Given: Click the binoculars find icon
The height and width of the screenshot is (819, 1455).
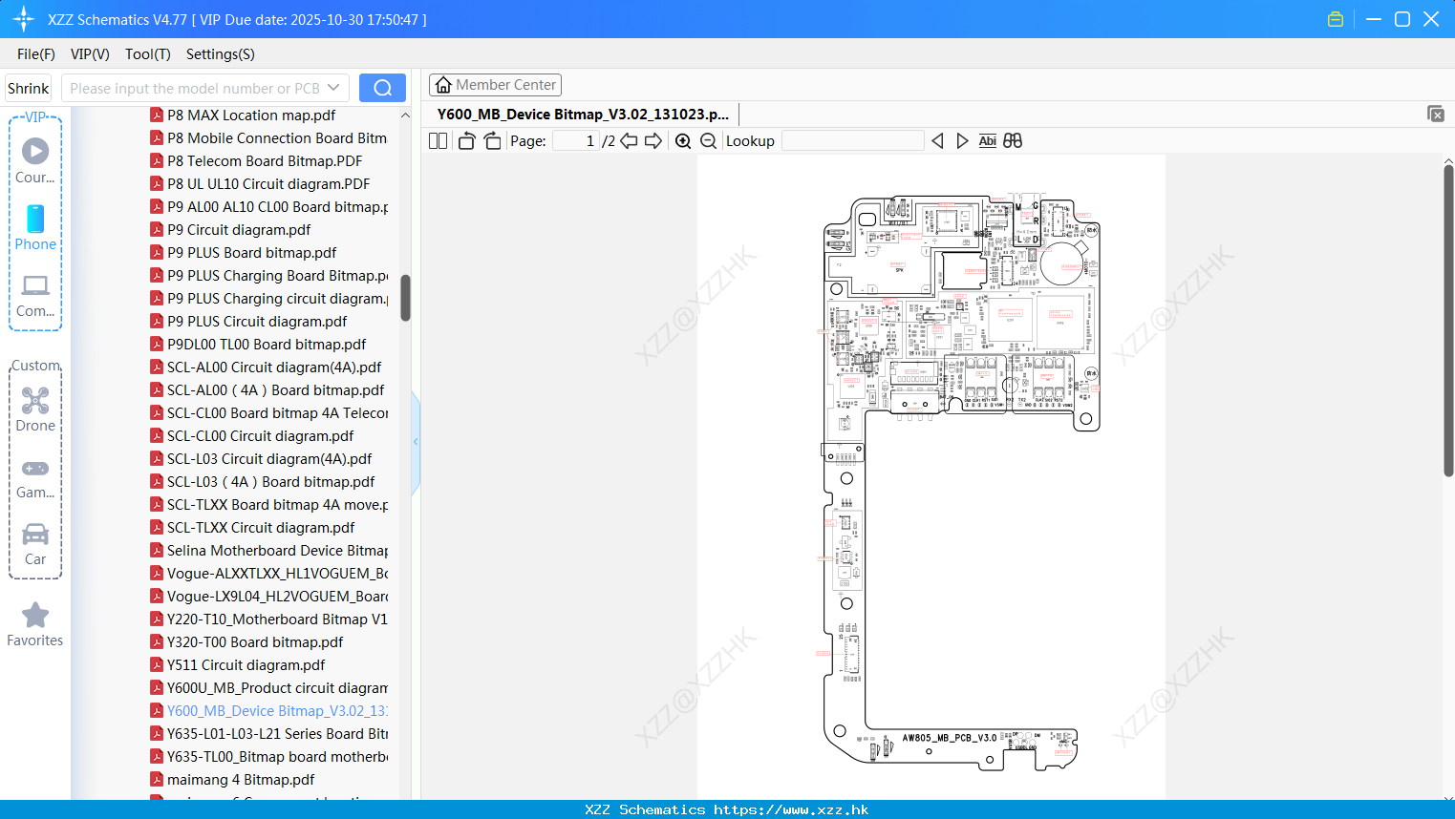Looking at the screenshot, I should pos(1013,140).
